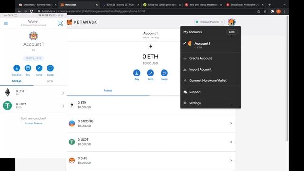
Task: Open the 0 USDT row chevron in mobile wallet
Action: coord(63,106)
